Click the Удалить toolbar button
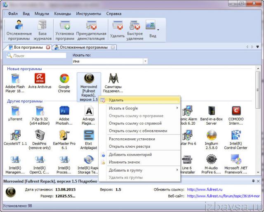The image size is (264, 212). [x=117, y=29]
